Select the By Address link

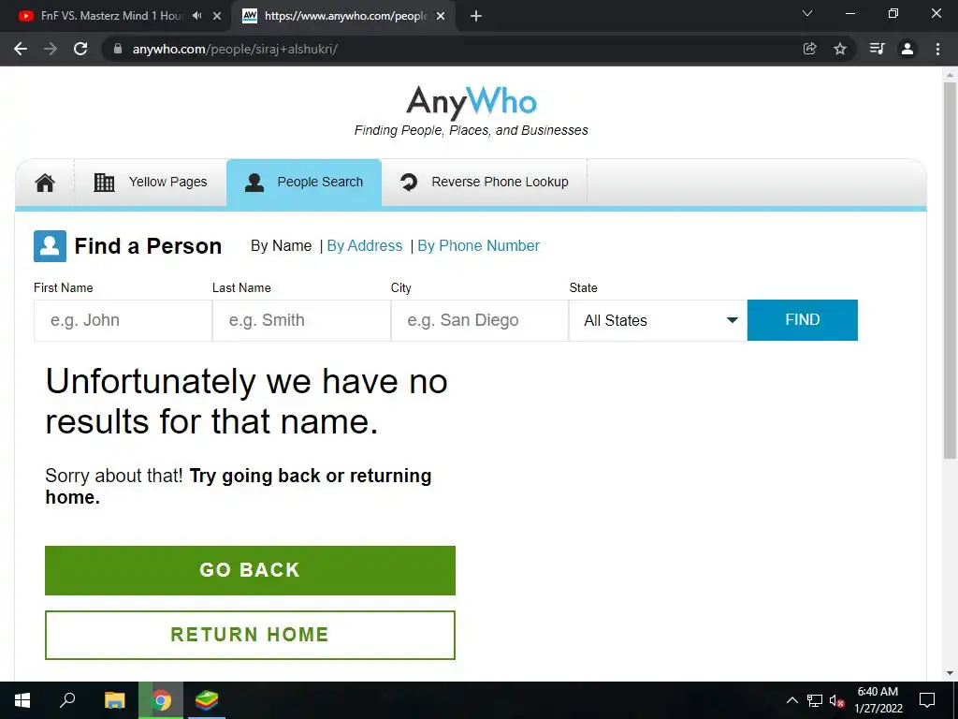pyautogui.click(x=365, y=246)
